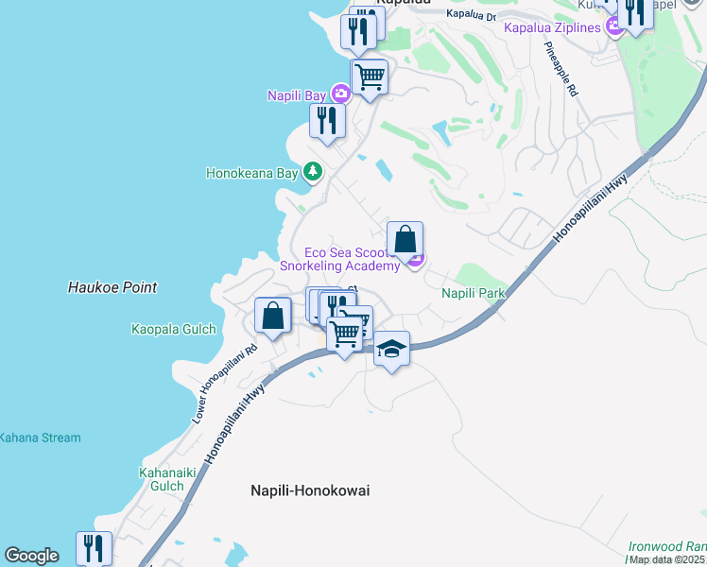The height and width of the screenshot is (567, 707).
Task: Click the Lower Honoapiilani Rd label
Action: [224, 384]
